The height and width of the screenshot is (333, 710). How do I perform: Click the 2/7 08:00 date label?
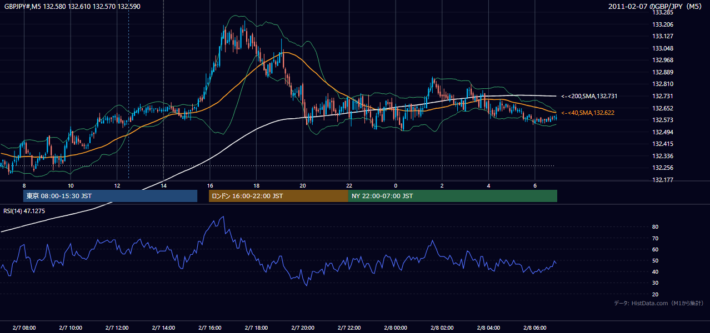tap(24, 327)
